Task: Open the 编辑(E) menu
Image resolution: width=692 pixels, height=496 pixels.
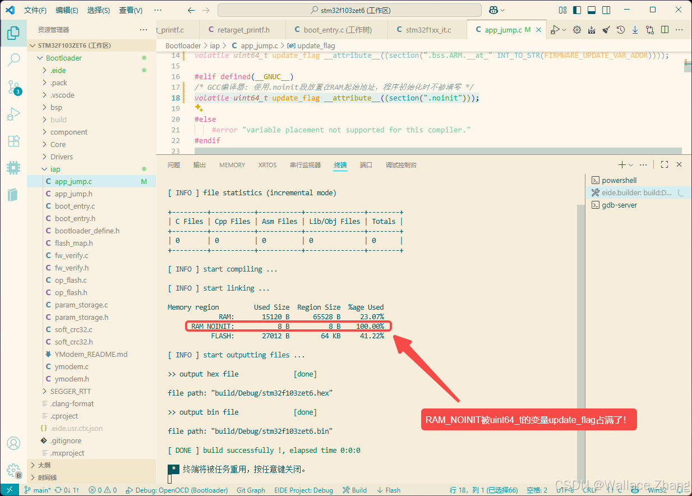Action: tap(67, 10)
